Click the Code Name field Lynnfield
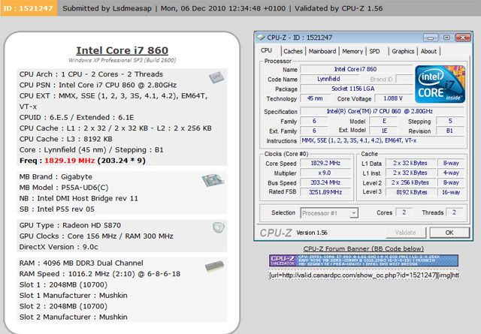The width and height of the screenshot is (481, 334). pos(328,79)
